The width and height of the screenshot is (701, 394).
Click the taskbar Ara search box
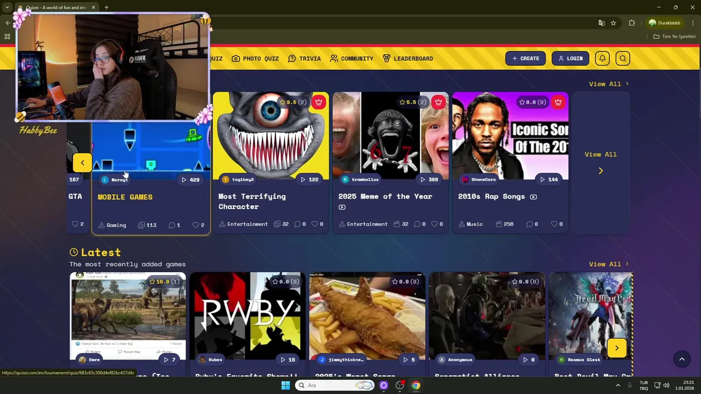click(335, 385)
